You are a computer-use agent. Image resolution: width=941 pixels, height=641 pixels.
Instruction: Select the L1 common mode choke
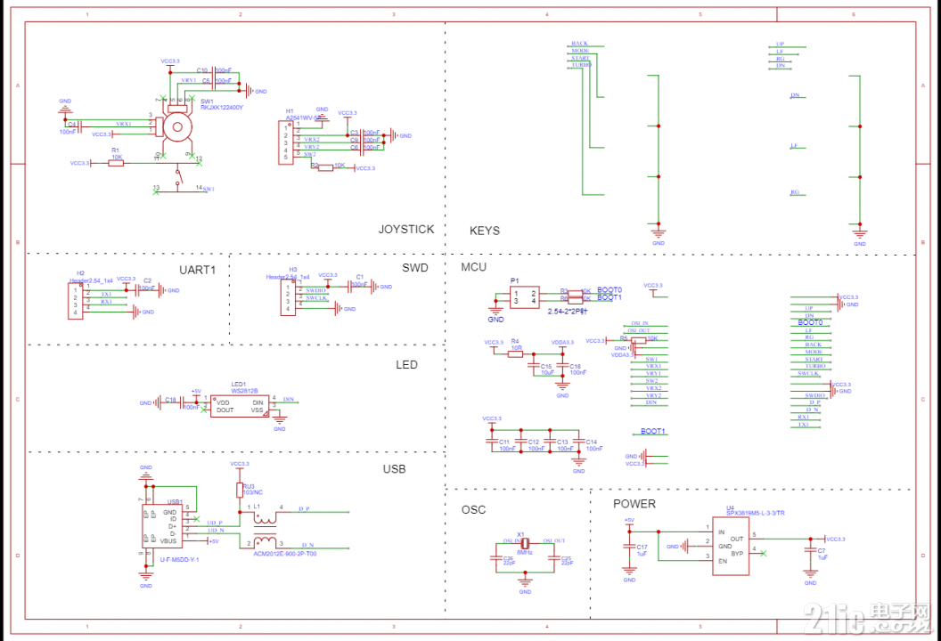265,530
